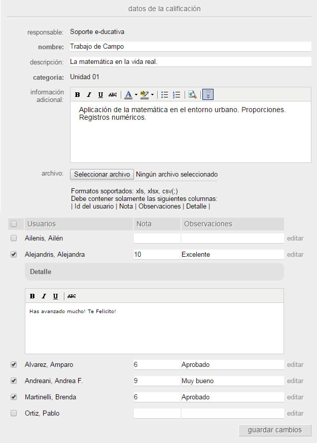Toggle select-all checkbox beside Usuarios header
This screenshot has height=443, width=317.
14,224
